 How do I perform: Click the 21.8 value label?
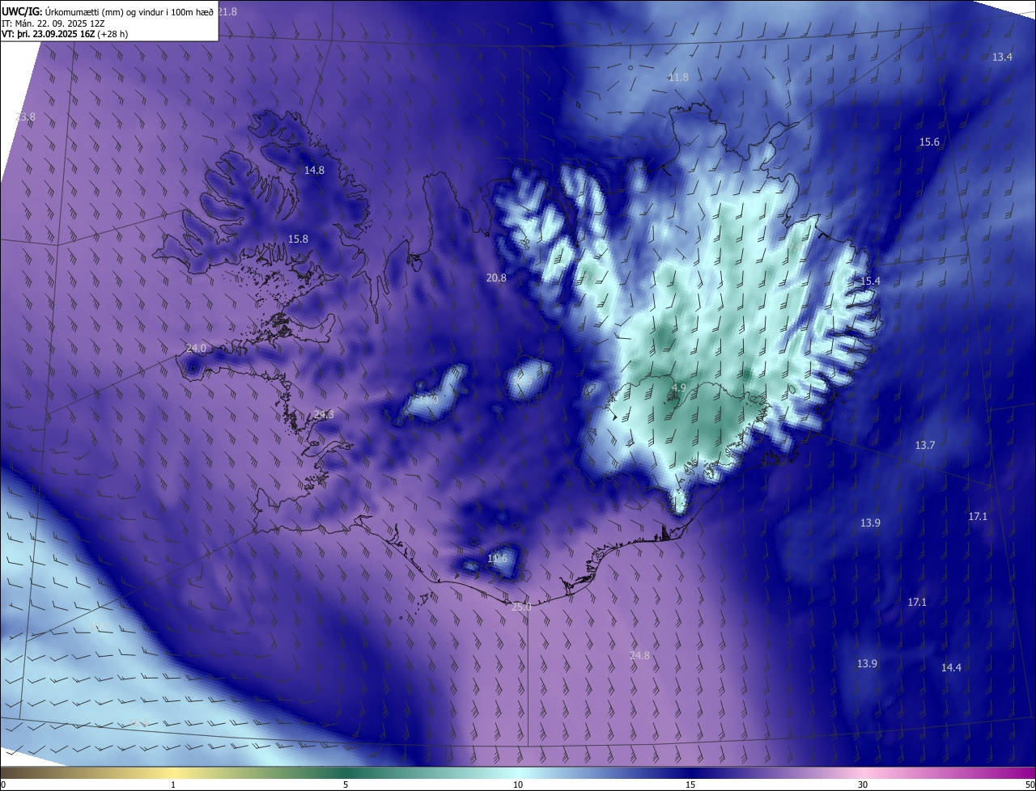click(x=227, y=11)
